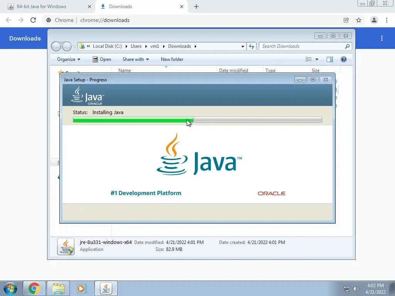
Task: Click the Java installer taskbar icon
Action: coord(106,288)
